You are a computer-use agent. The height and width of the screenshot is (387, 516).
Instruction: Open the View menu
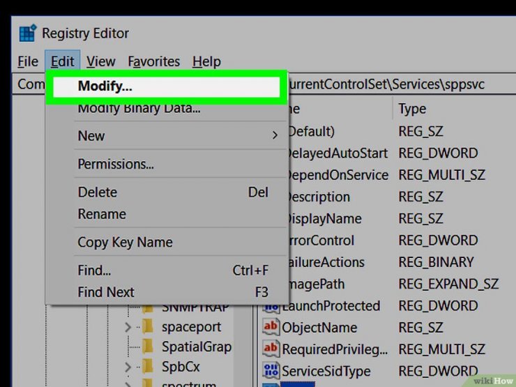pos(100,61)
